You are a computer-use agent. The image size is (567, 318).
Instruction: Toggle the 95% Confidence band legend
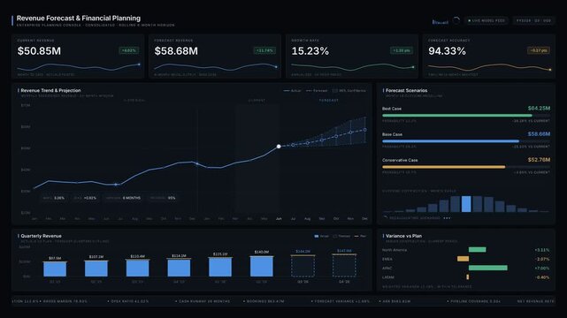click(349, 91)
